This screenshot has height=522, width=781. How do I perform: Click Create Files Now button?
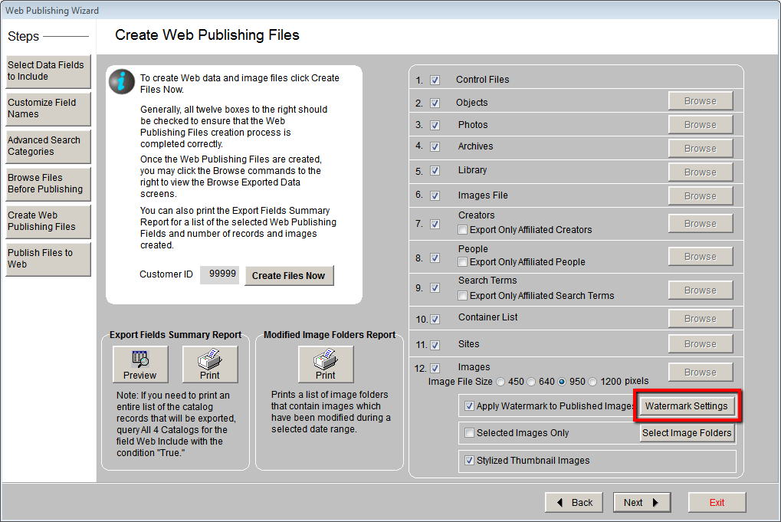coord(289,276)
